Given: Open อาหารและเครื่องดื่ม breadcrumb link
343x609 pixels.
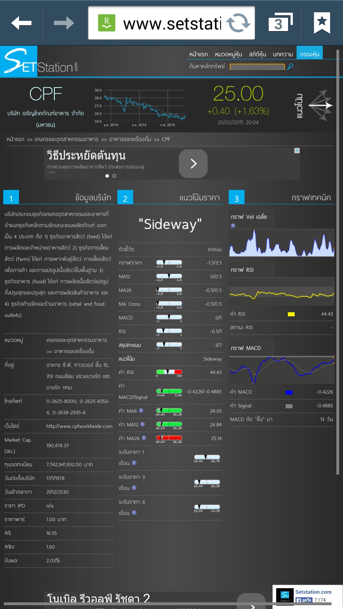Looking at the screenshot, I should (x=130, y=139).
